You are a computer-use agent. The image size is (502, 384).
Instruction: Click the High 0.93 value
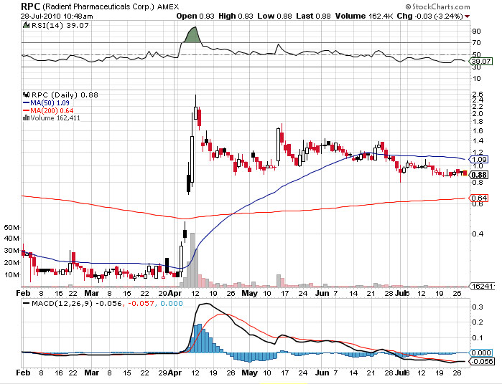tap(236, 16)
